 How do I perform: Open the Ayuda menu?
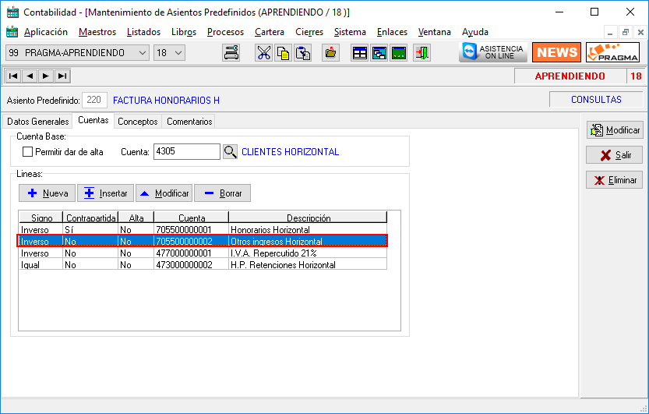[x=475, y=32]
